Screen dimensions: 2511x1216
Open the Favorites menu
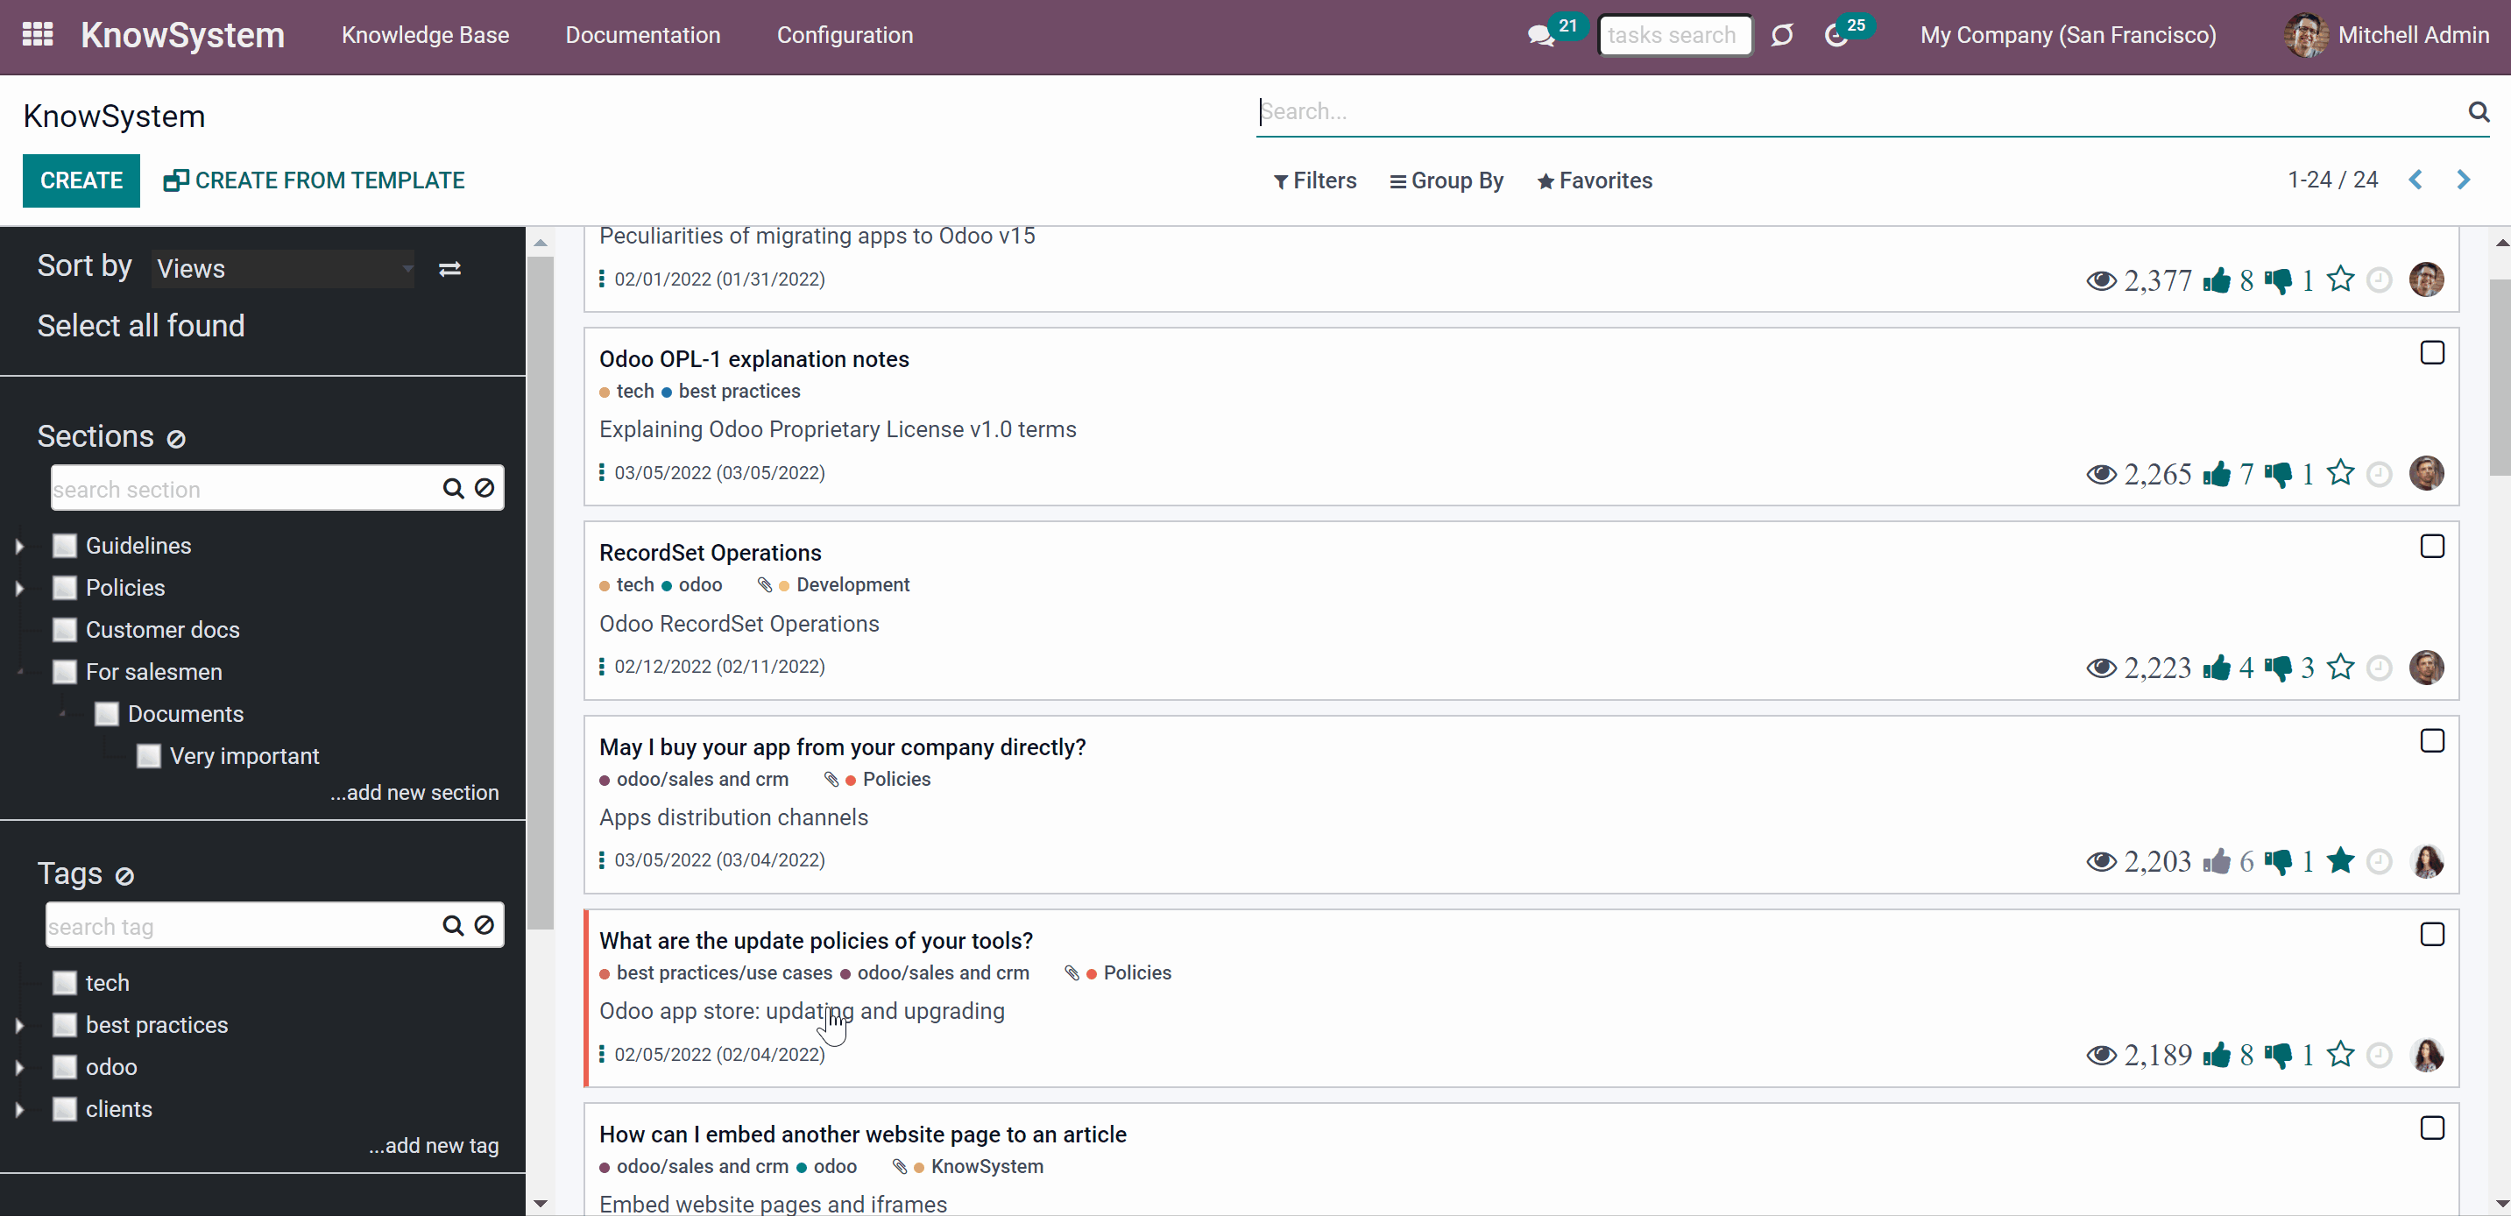click(x=1595, y=181)
